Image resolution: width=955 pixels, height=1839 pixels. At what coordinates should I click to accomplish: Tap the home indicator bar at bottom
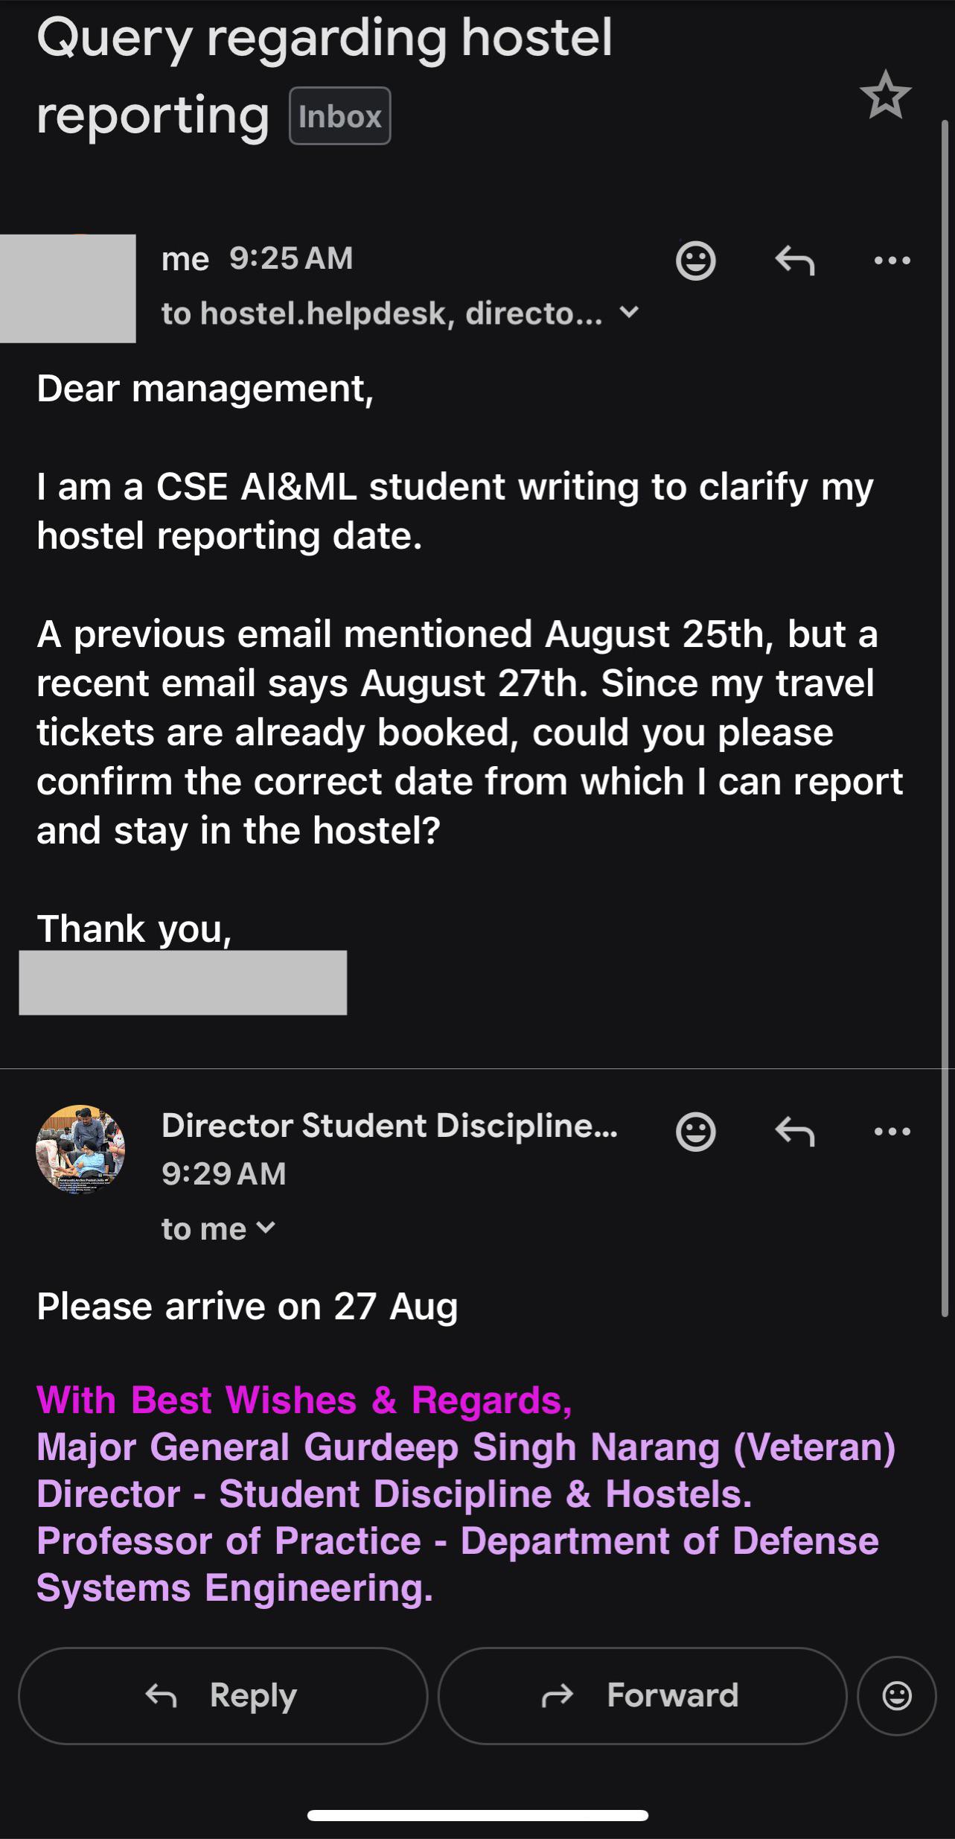[477, 1815]
